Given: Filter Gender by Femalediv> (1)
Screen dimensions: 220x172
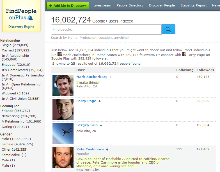Looking at the screenshot, I should (14, 155).
